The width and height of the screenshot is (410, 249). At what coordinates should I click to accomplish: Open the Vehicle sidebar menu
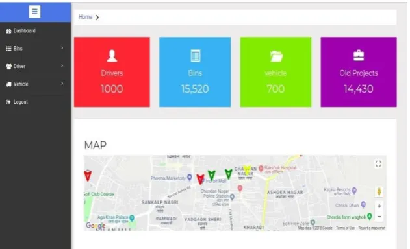35,84
